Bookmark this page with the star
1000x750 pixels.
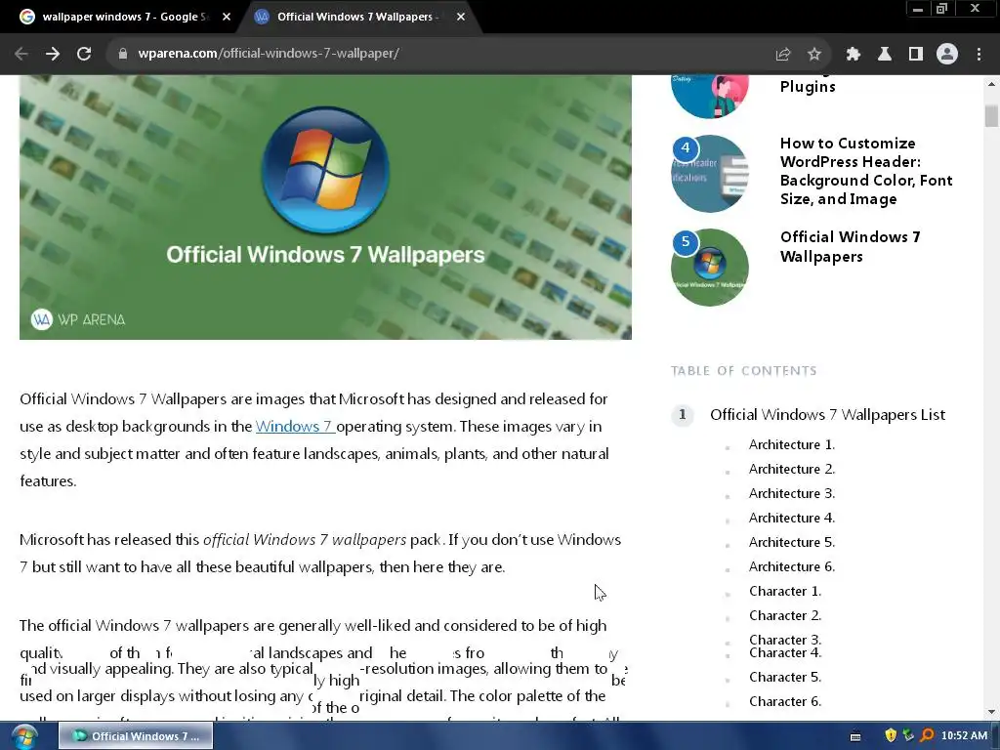tap(813, 55)
